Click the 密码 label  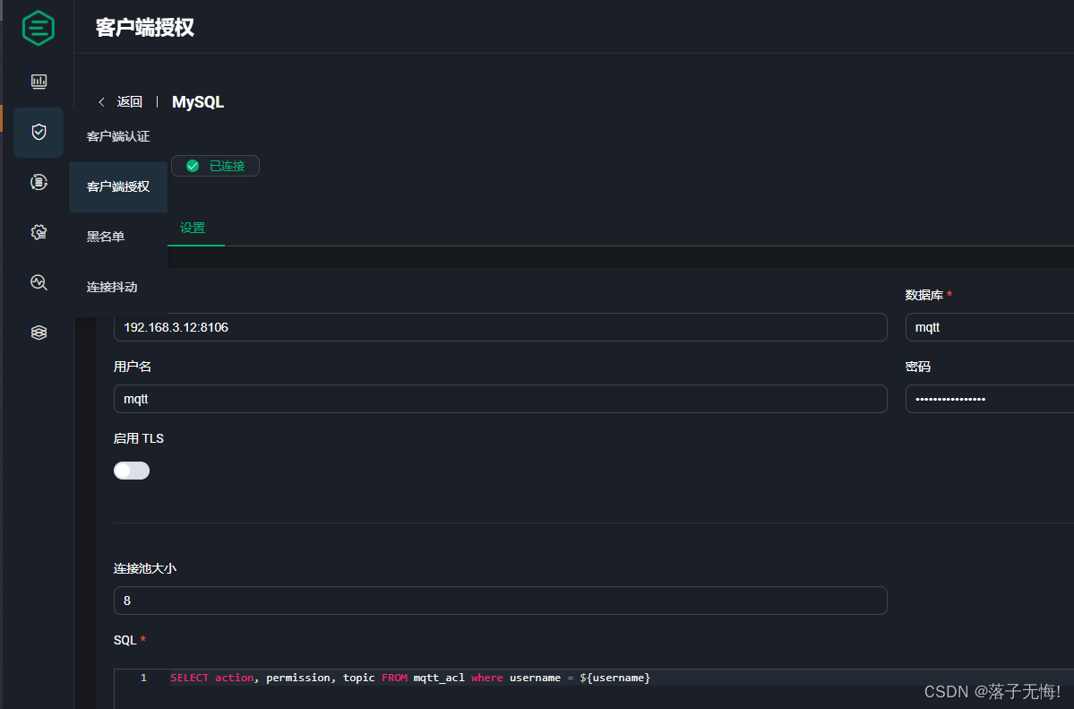(x=918, y=367)
